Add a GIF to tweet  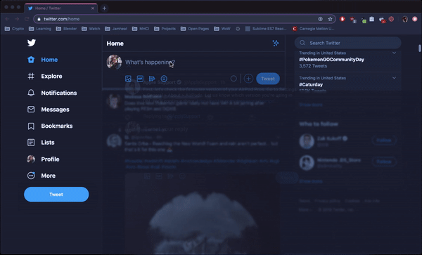tap(140, 79)
